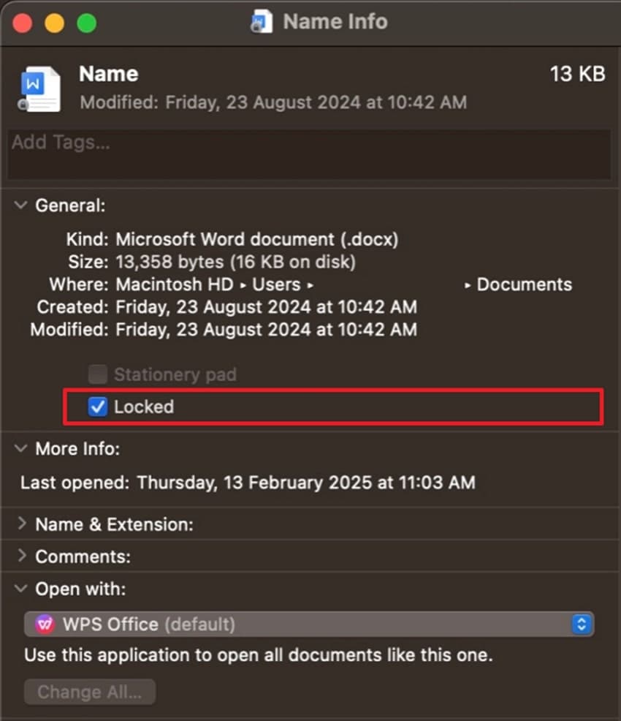Image resolution: width=621 pixels, height=721 pixels.
Task: Toggle the Stationery pad checkbox
Action: pyautogui.click(x=97, y=374)
